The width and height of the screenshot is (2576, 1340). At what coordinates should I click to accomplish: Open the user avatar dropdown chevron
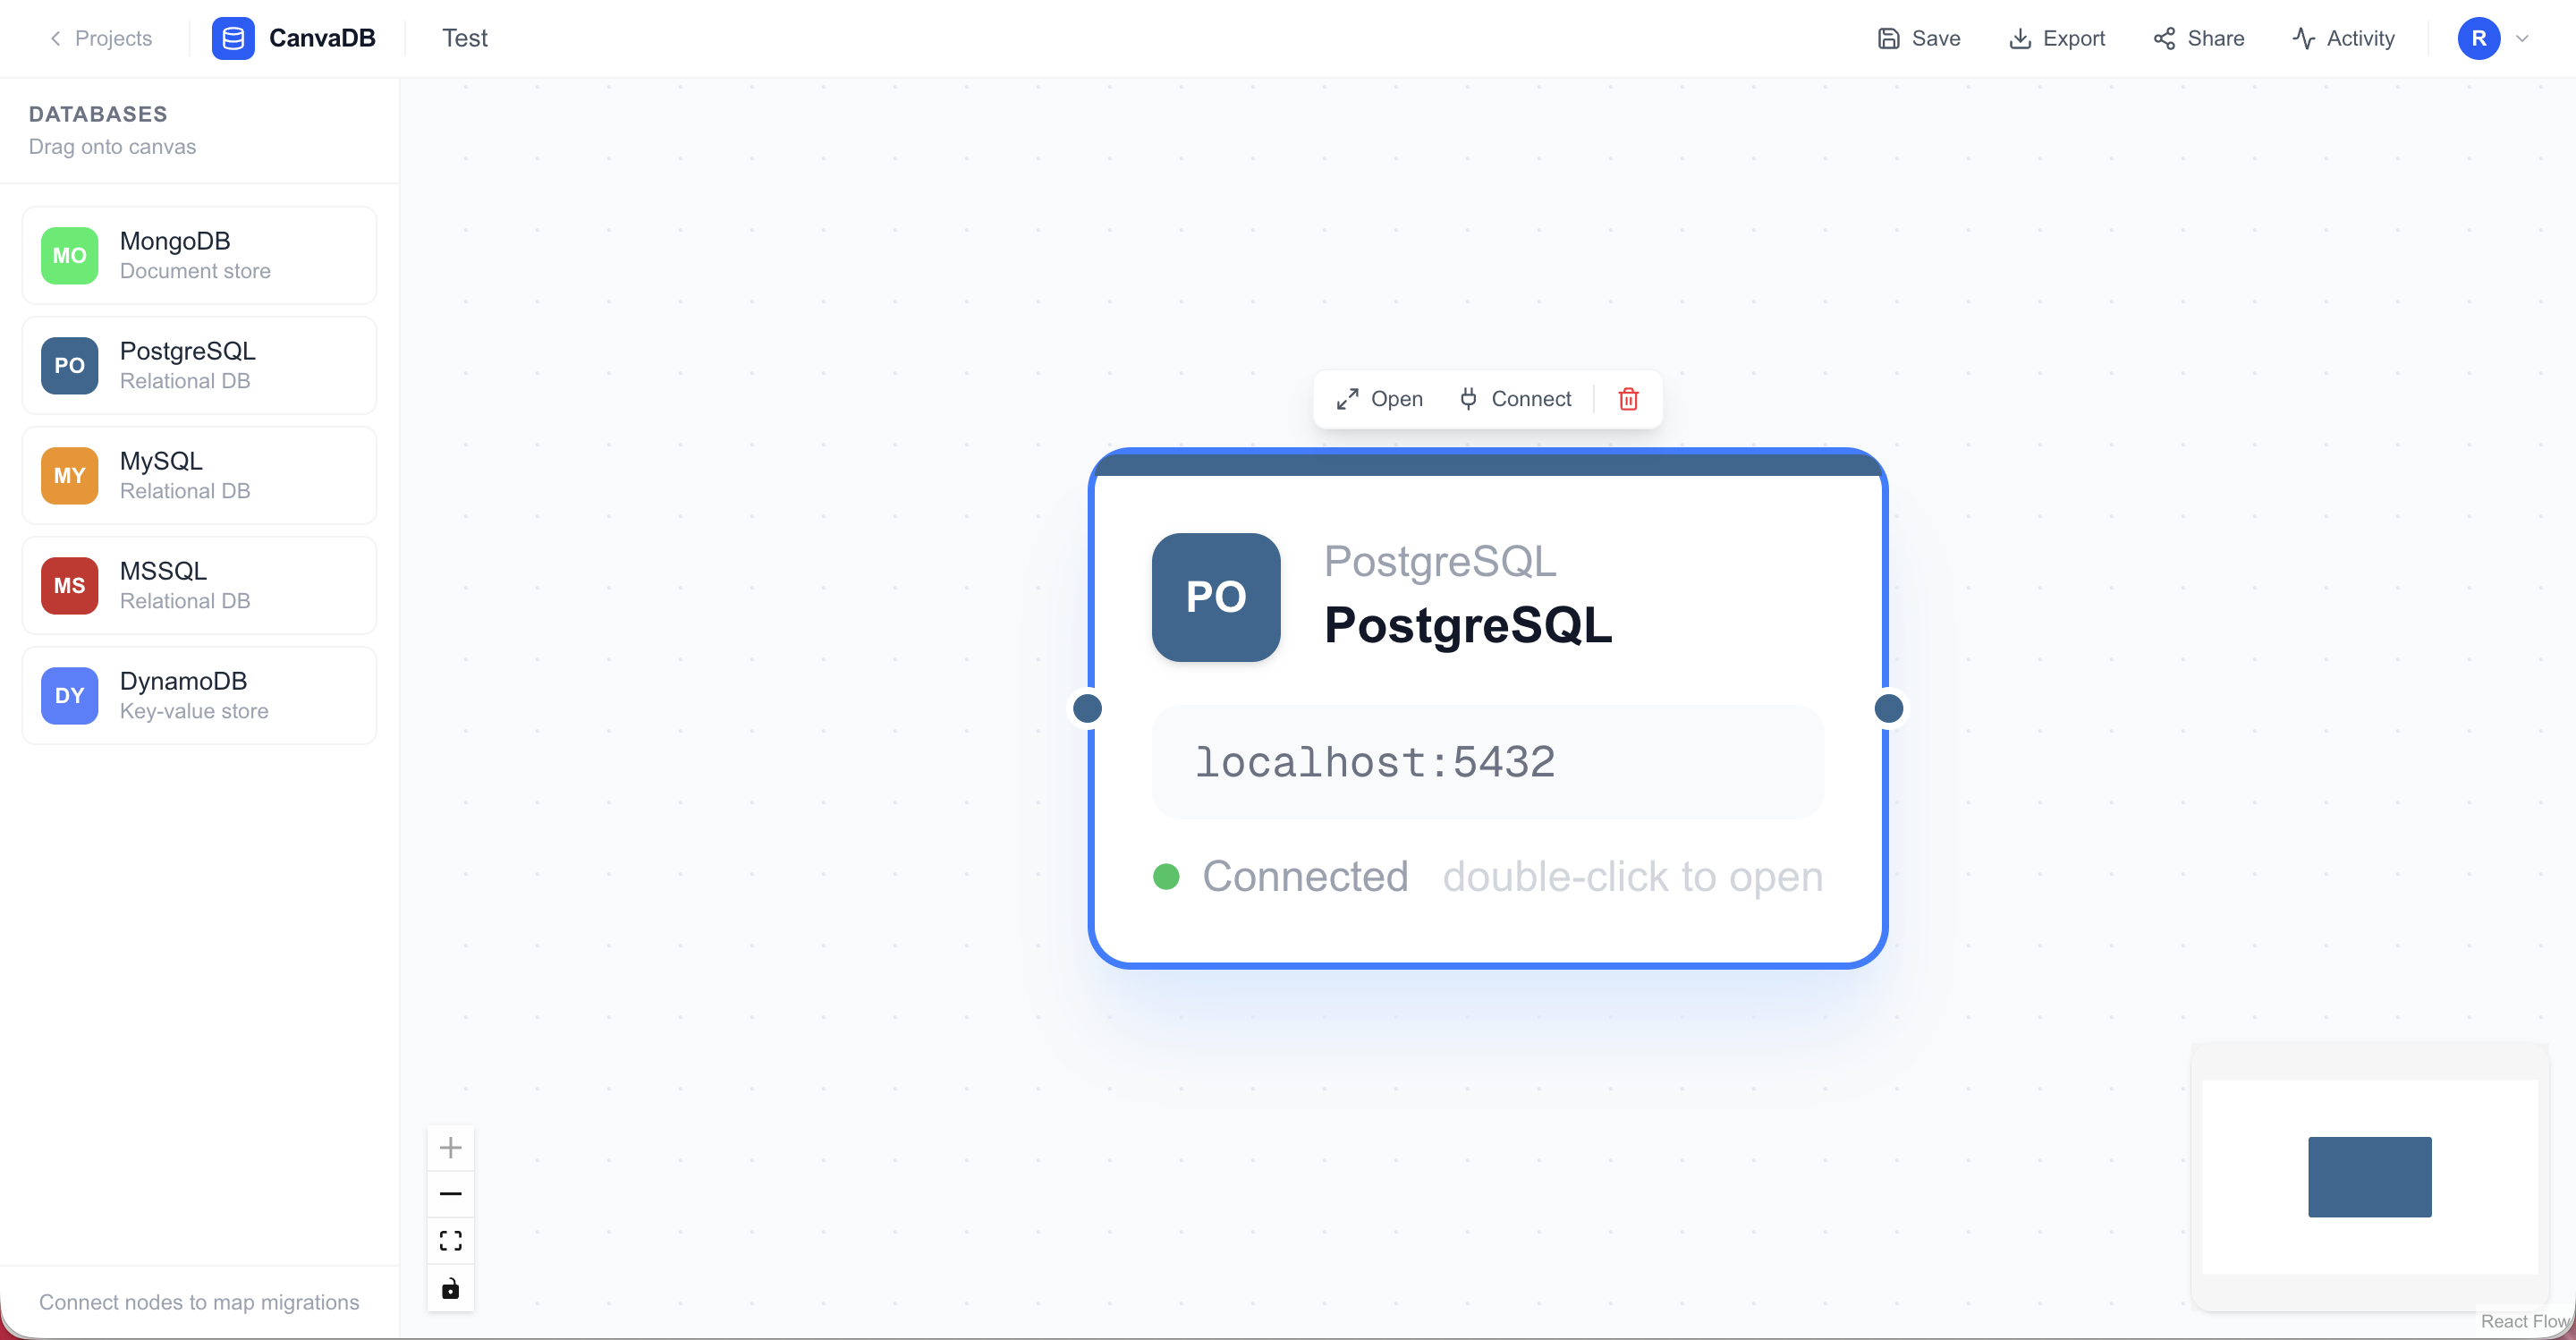(x=2522, y=39)
